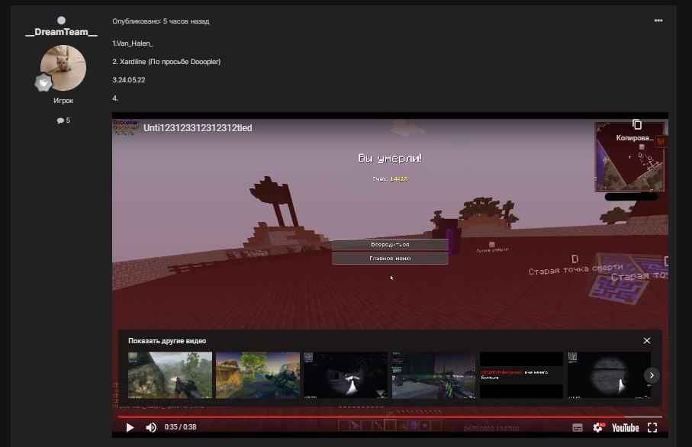Open the second suggested video thumbnail
692x447 pixels.
pos(258,375)
